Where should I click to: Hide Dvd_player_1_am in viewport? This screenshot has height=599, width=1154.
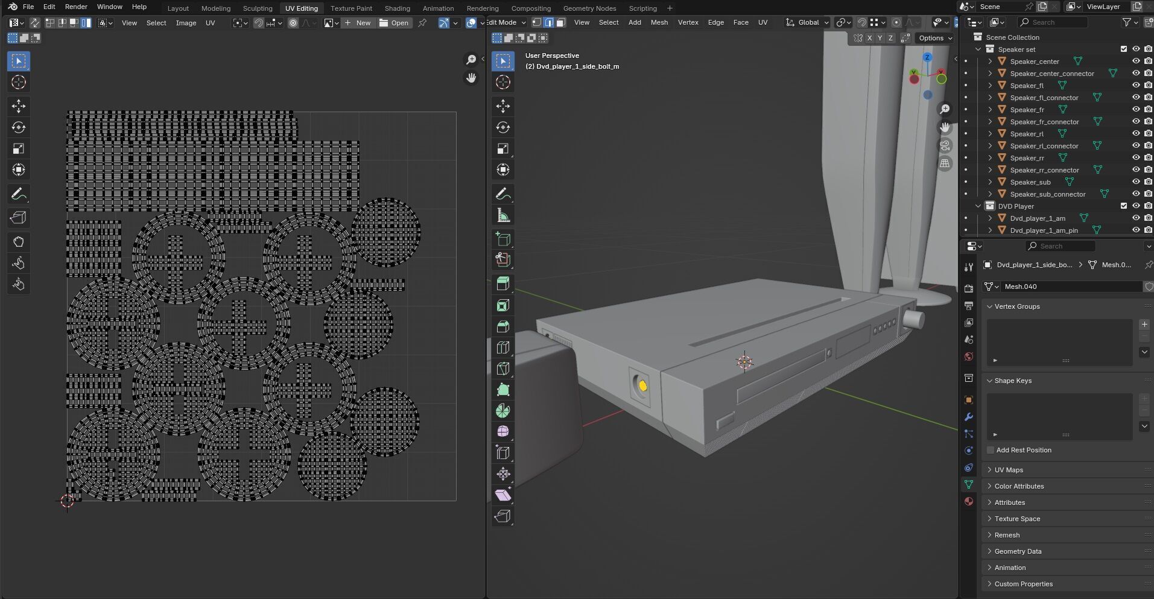coord(1136,218)
